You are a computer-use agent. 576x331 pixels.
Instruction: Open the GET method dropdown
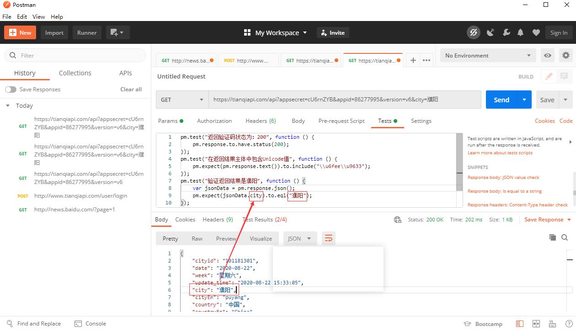[x=182, y=100]
